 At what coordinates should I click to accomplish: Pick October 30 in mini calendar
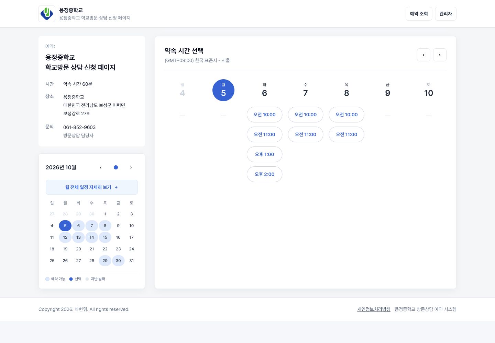click(118, 261)
